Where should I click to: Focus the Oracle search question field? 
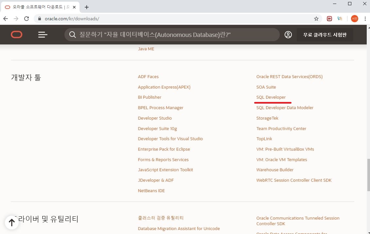[x=172, y=35]
